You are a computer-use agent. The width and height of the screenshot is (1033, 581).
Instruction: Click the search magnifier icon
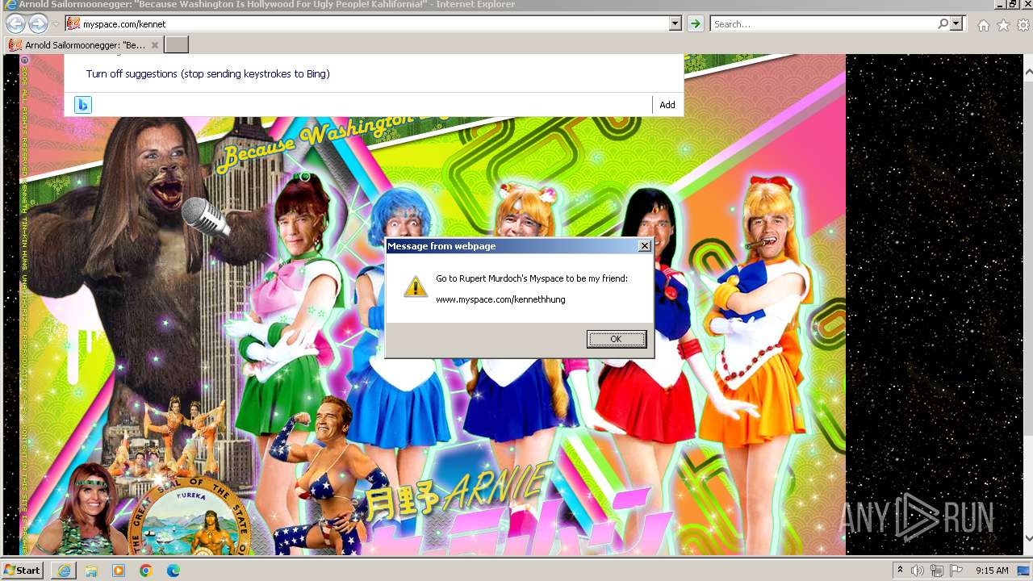click(943, 24)
